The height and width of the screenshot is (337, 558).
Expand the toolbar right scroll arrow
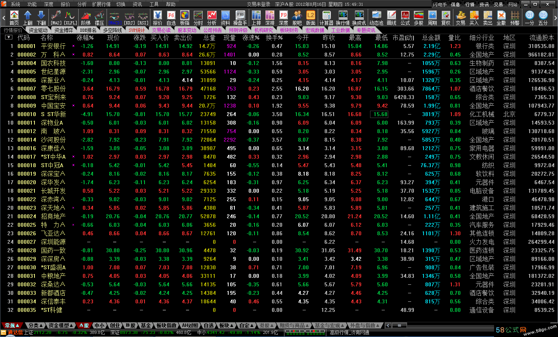[555, 18]
